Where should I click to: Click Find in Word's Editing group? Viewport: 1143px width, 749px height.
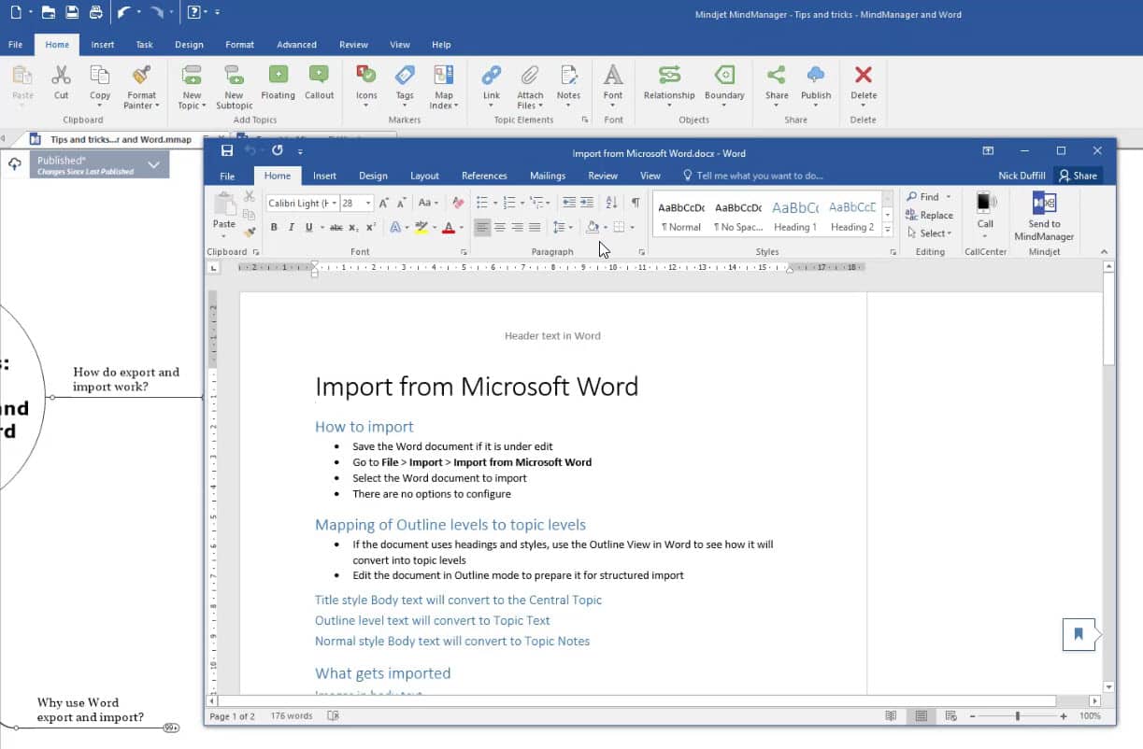point(922,197)
